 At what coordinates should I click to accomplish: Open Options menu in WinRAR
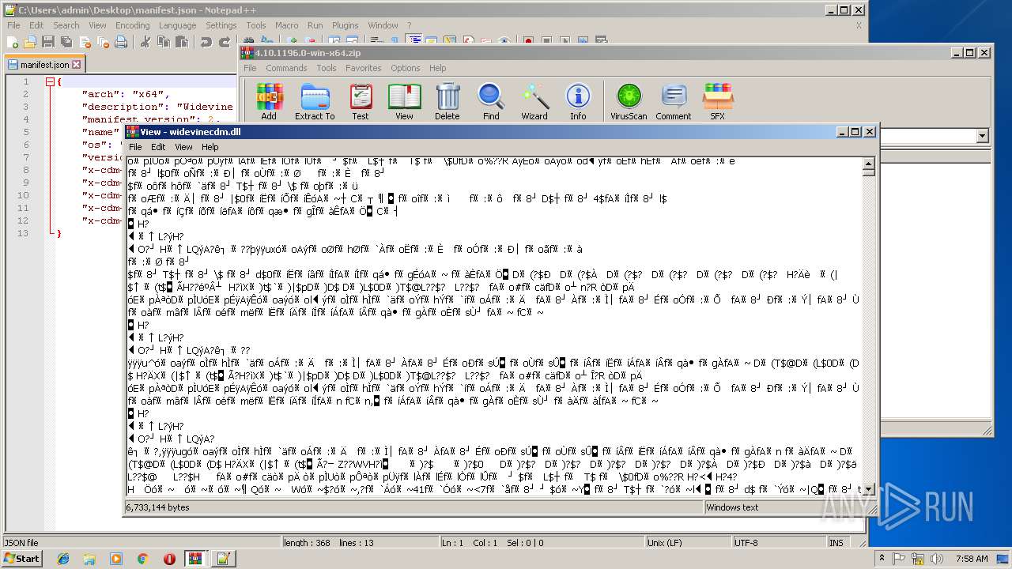click(x=405, y=68)
